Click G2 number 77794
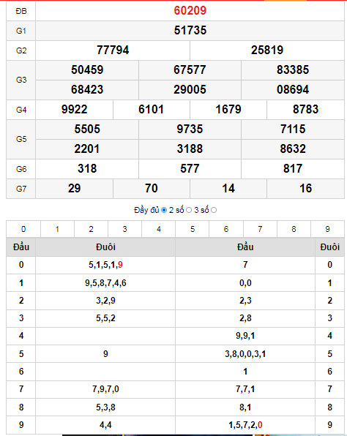347x436 pixels. pos(113,50)
